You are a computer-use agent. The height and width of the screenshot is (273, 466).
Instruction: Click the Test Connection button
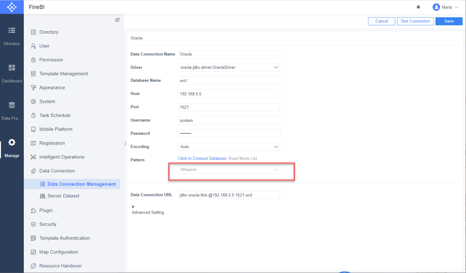pos(415,21)
